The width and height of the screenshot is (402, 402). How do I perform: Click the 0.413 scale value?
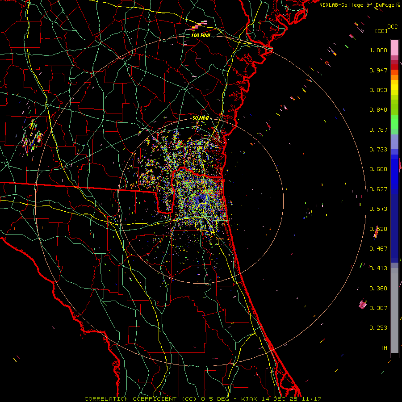point(378,268)
